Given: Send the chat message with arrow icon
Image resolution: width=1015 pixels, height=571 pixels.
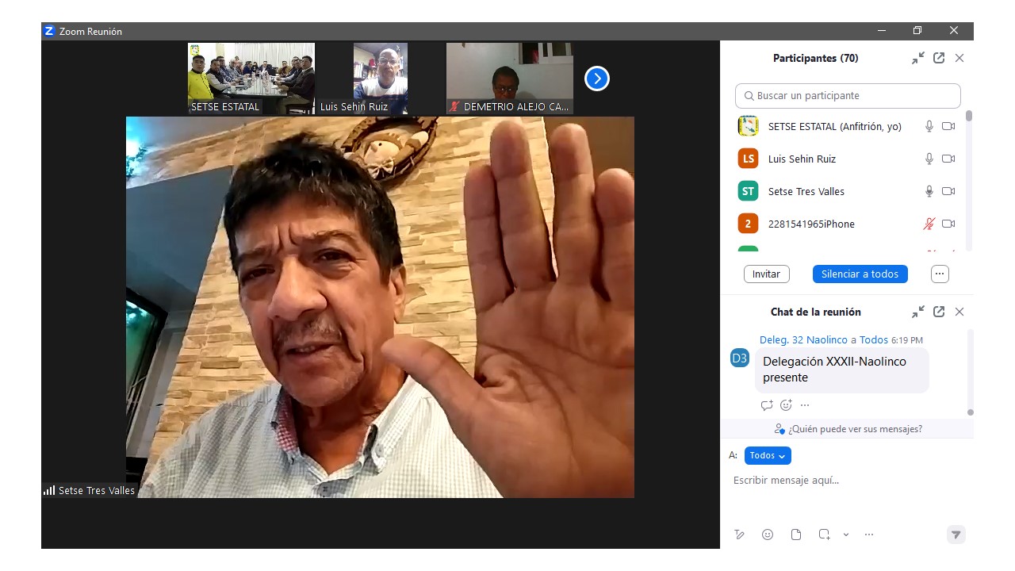Looking at the screenshot, I should [956, 535].
